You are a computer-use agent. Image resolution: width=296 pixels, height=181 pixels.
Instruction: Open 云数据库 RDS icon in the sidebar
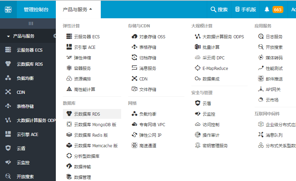pos(8,64)
